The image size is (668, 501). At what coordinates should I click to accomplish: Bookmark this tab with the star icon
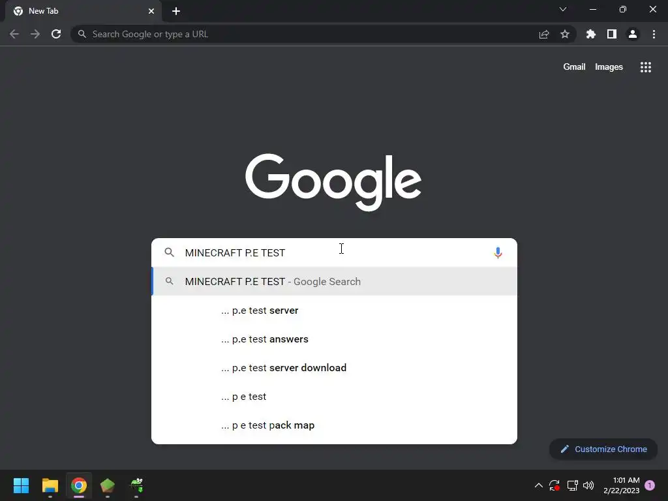[565, 34]
